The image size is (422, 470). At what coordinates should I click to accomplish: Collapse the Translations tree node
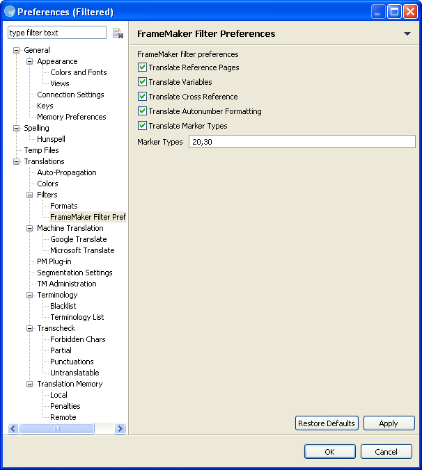(17, 161)
